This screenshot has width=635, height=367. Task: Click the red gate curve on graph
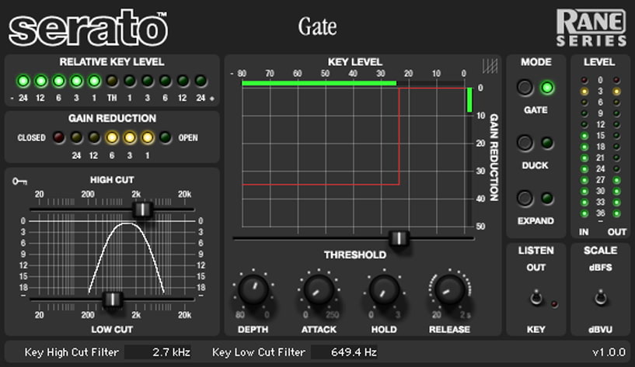click(399, 137)
